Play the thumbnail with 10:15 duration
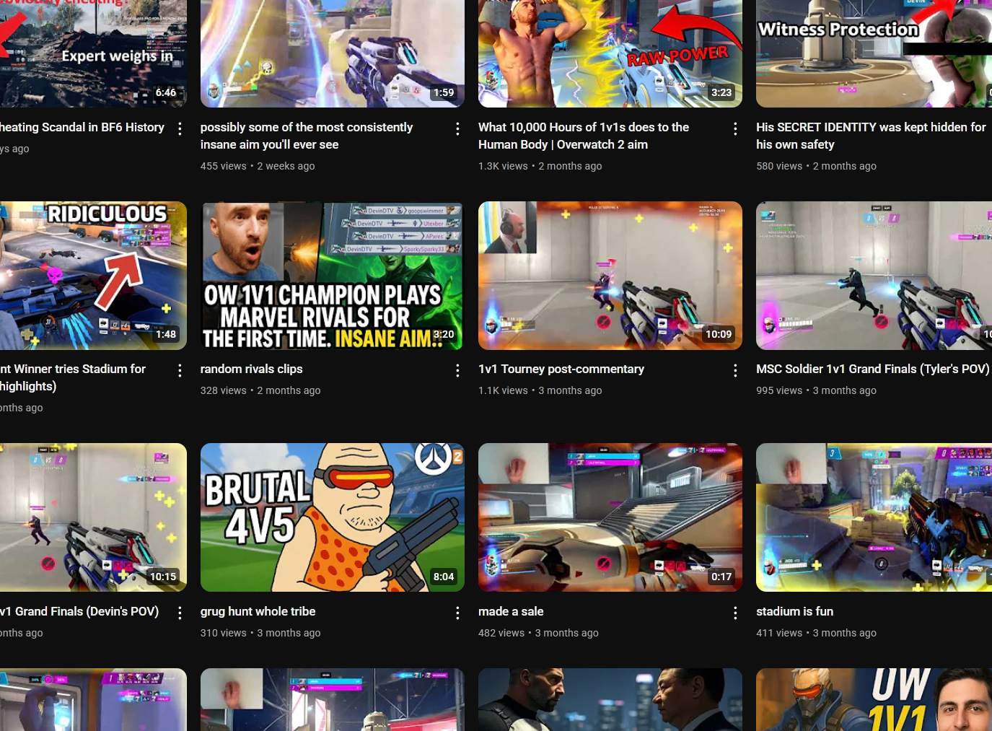Screen dimensions: 992x731 pyautogui.click(x=93, y=517)
